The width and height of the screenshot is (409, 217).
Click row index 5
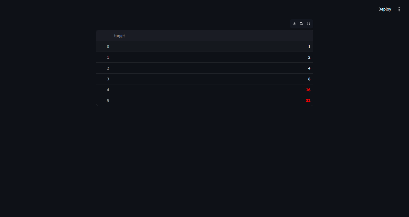(x=104, y=100)
